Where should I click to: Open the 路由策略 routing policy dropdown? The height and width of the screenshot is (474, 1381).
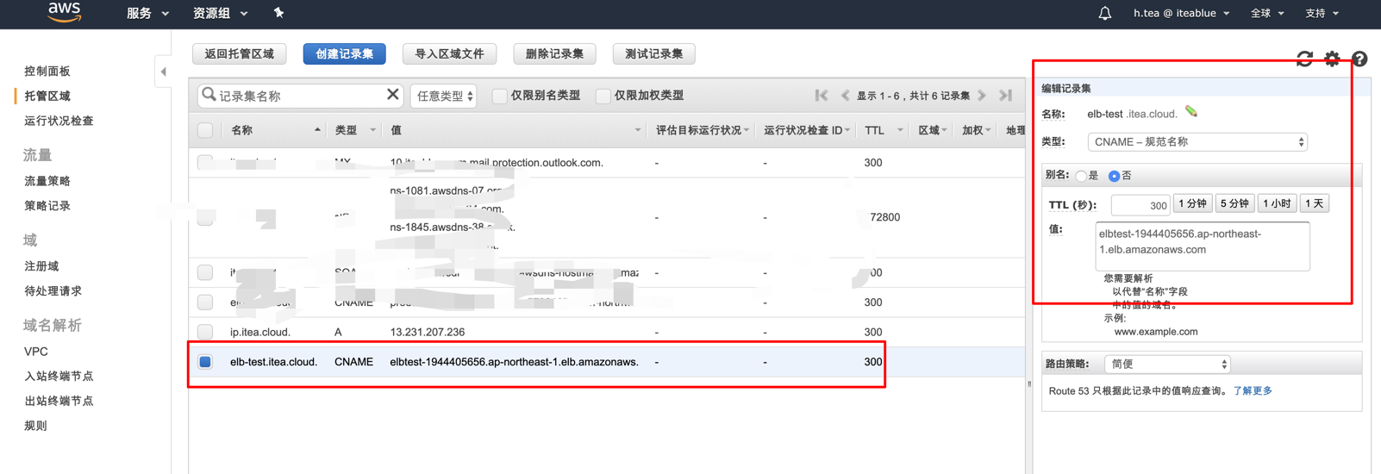pos(1167,365)
